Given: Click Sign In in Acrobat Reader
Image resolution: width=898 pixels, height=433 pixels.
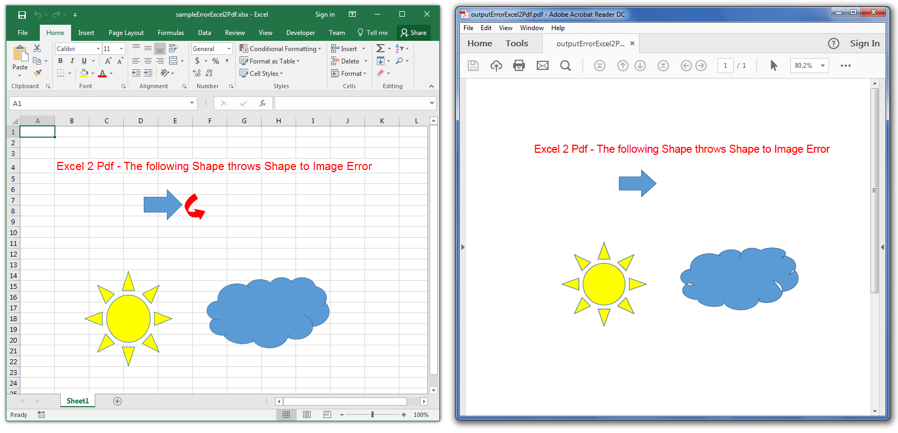Looking at the screenshot, I should pos(865,44).
